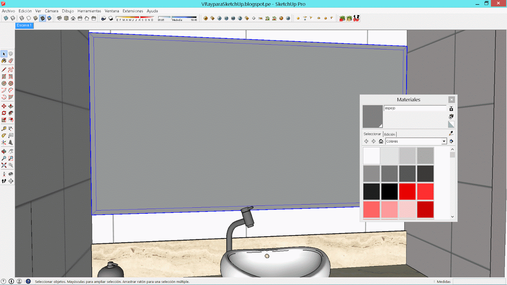Screen dimensions: 507x285
Task: Select the Paint Bucket tool
Action: pos(4,61)
